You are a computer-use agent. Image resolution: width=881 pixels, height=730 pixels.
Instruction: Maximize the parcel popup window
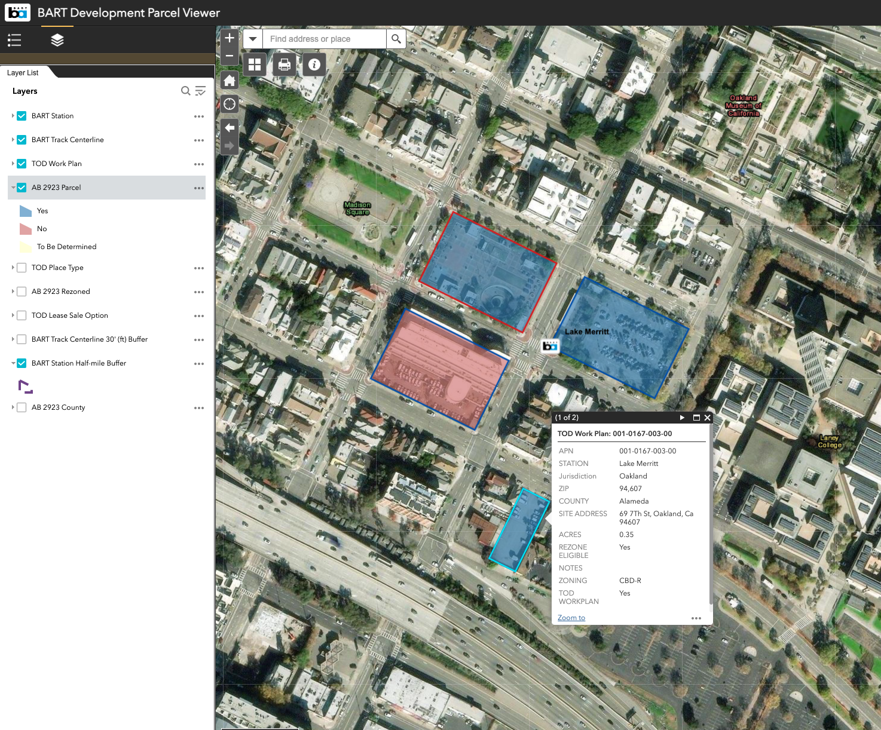pos(696,418)
